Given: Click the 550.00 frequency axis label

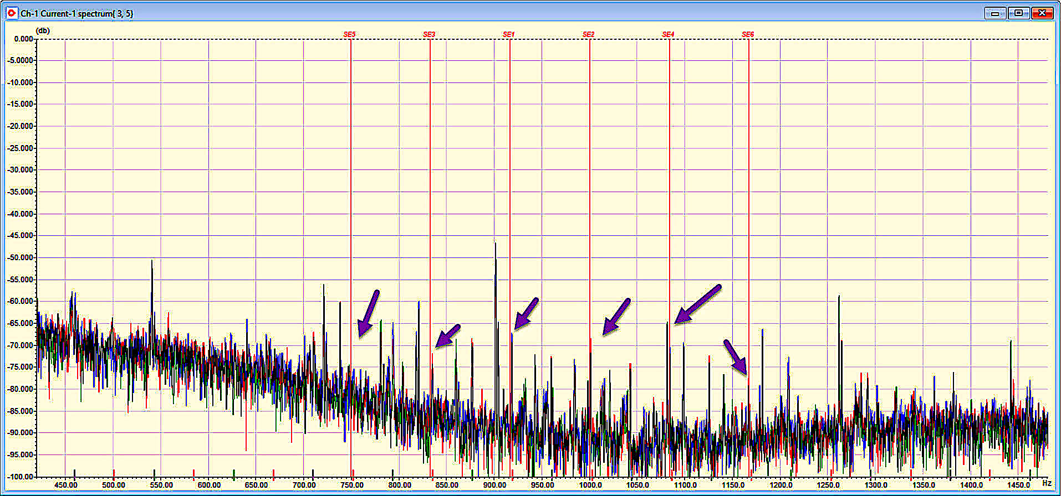Looking at the screenshot, I should tap(161, 485).
